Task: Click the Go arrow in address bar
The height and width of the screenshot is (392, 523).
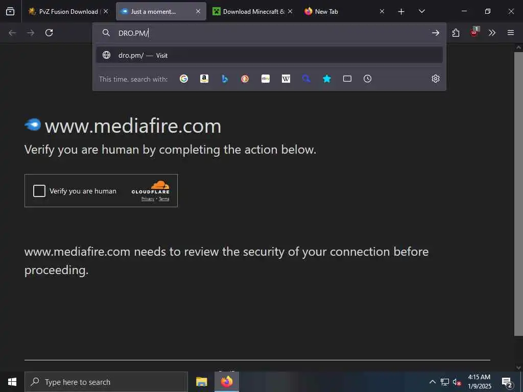Action: [x=435, y=33]
